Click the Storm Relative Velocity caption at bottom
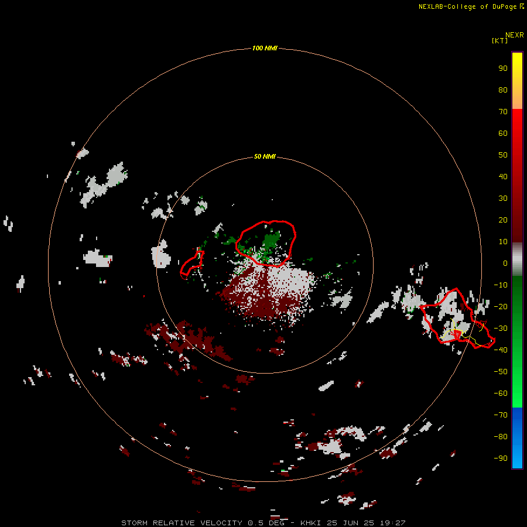 point(263,523)
